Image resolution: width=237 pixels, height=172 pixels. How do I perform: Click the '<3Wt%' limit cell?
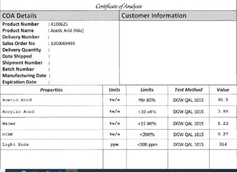[x=147, y=134]
